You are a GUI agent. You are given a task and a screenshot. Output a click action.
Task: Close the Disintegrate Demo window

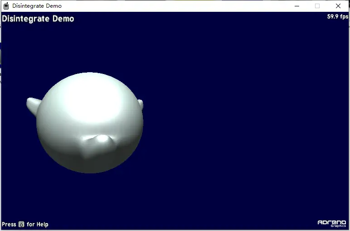pyautogui.click(x=338, y=6)
